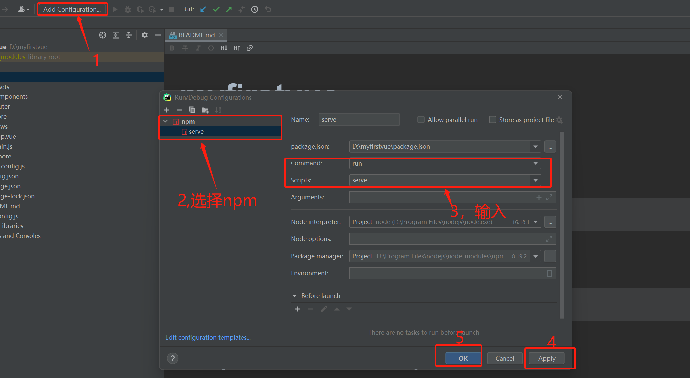Click the Name input field
Screen dimensions: 690x378
(x=359, y=120)
